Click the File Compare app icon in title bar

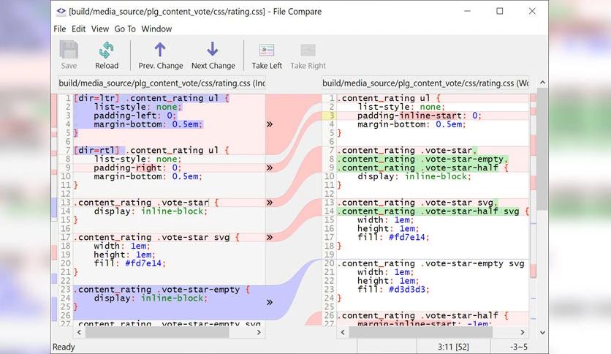pos(61,11)
